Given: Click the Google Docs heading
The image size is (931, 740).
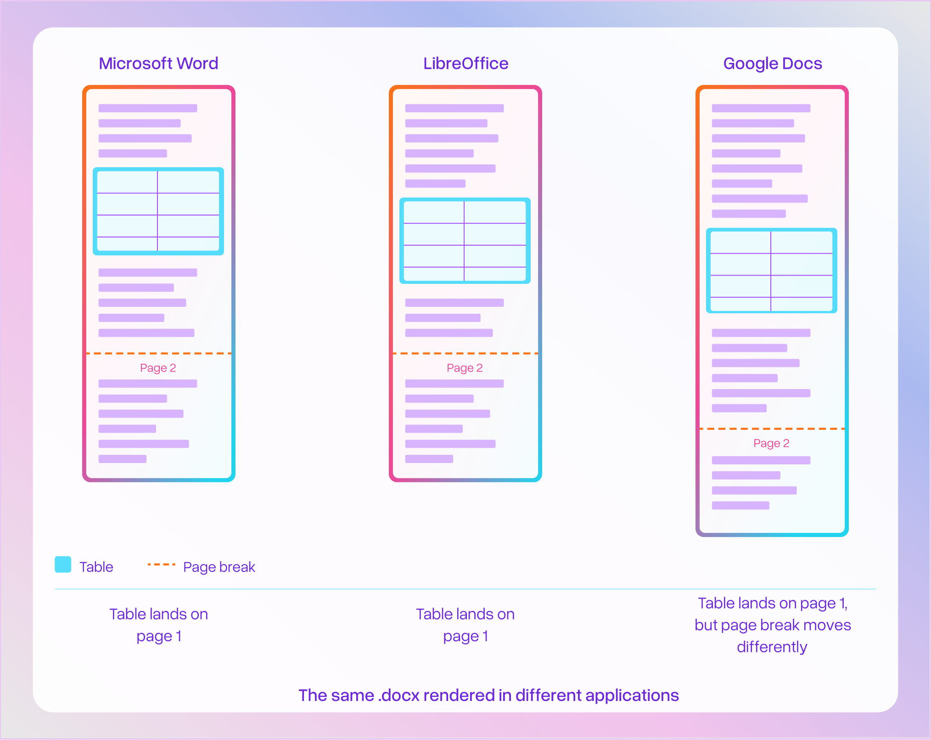Looking at the screenshot, I should tap(772, 63).
